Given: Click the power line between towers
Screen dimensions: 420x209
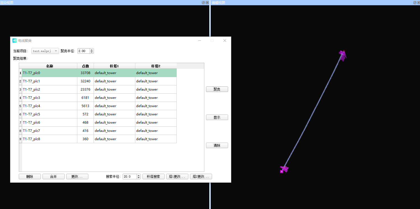Looking at the screenshot, I should point(313,112).
